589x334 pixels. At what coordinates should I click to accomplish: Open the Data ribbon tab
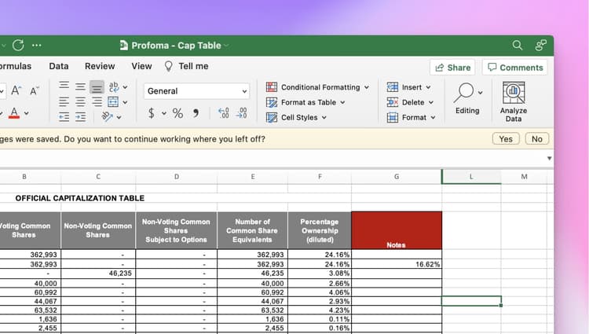59,67
